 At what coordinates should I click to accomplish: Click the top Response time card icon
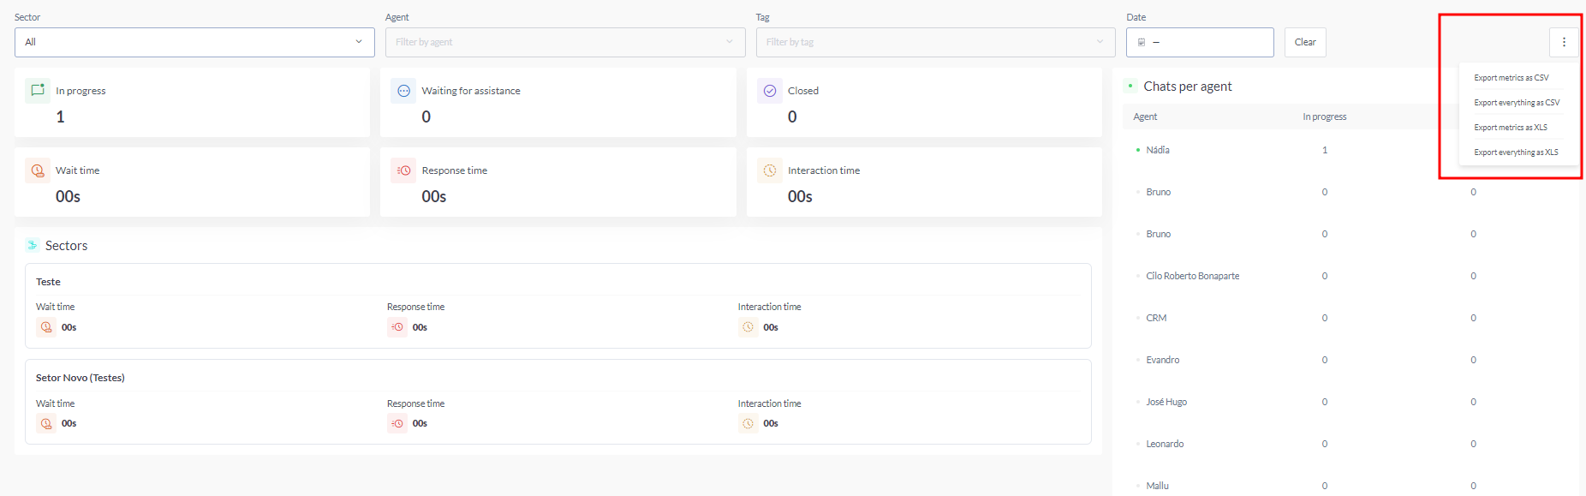click(403, 170)
